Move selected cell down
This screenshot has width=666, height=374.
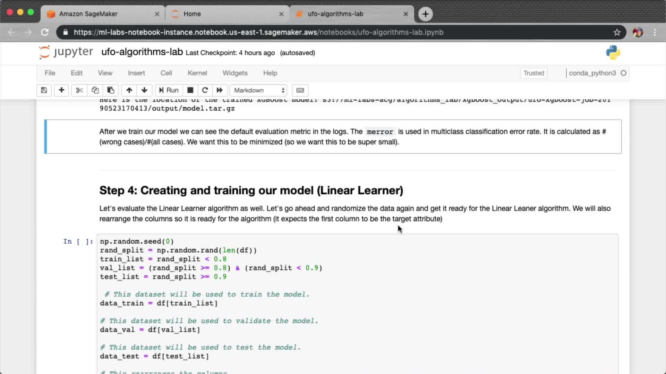pyautogui.click(x=144, y=90)
